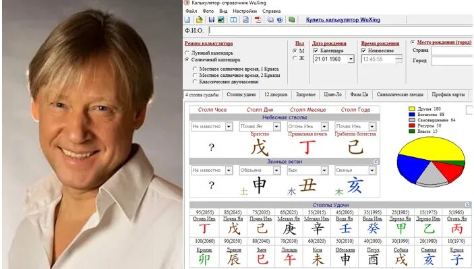Switch to the Профиль карты tab
This screenshot has height=269, width=474.
click(x=448, y=94)
